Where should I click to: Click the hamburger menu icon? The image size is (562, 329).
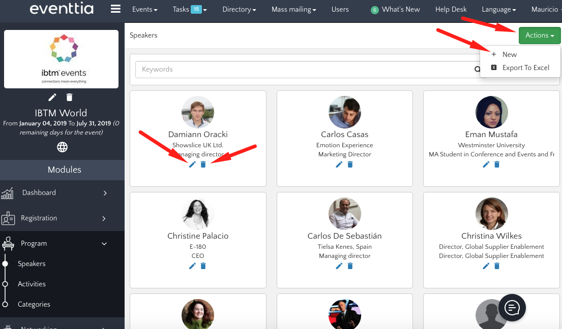[x=115, y=9]
